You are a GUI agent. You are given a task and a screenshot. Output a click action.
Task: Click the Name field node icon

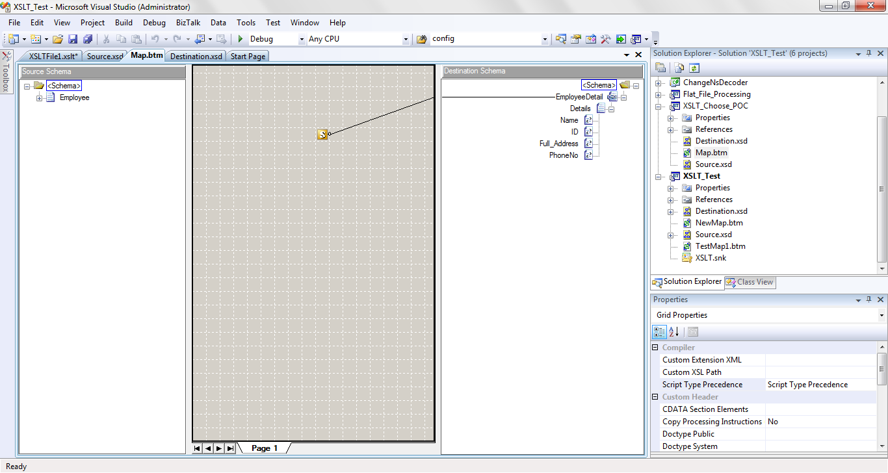click(x=590, y=120)
